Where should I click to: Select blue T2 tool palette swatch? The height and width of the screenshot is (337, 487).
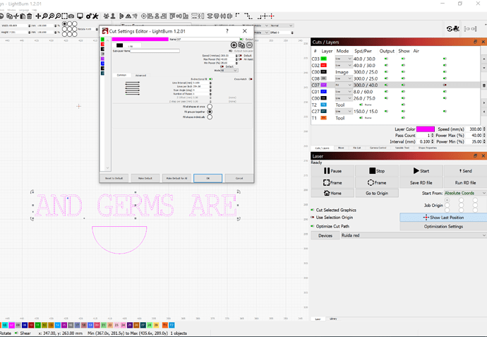pos(172,325)
